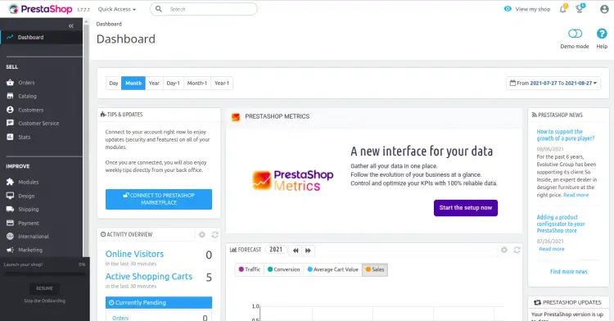Toggle the Conversion series in Forecast
Image resolution: width=614 pixels, height=321 pixels.
283,269
